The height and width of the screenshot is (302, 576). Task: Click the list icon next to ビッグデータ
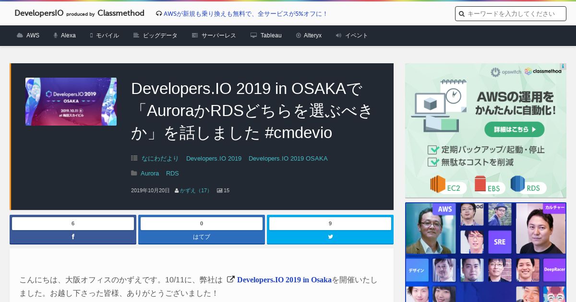[136, 35]
